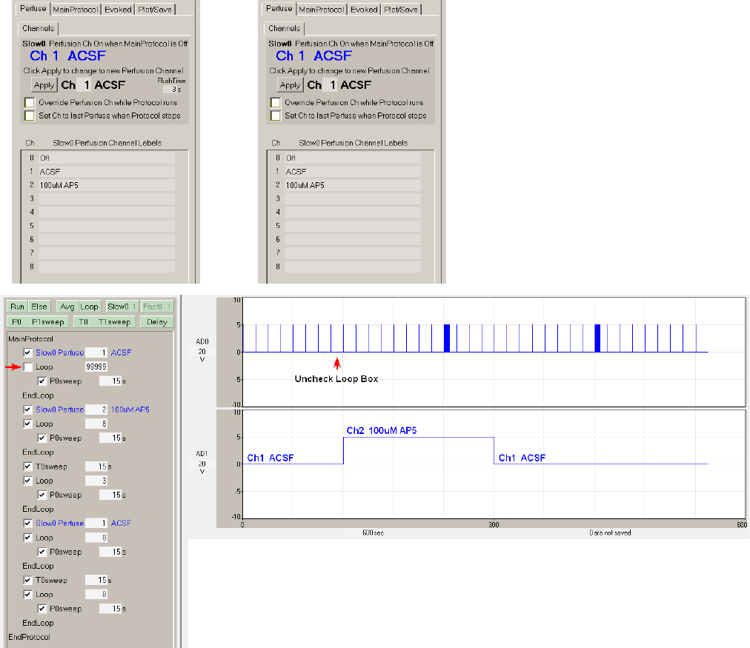This screenshot has height=648, width=750.
Task: Click the Delay button
Action: pos(156,322)
